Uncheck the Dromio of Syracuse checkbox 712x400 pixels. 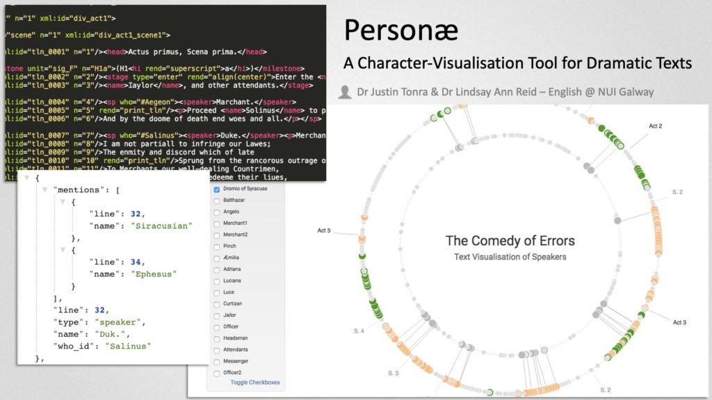coord(217,190)
